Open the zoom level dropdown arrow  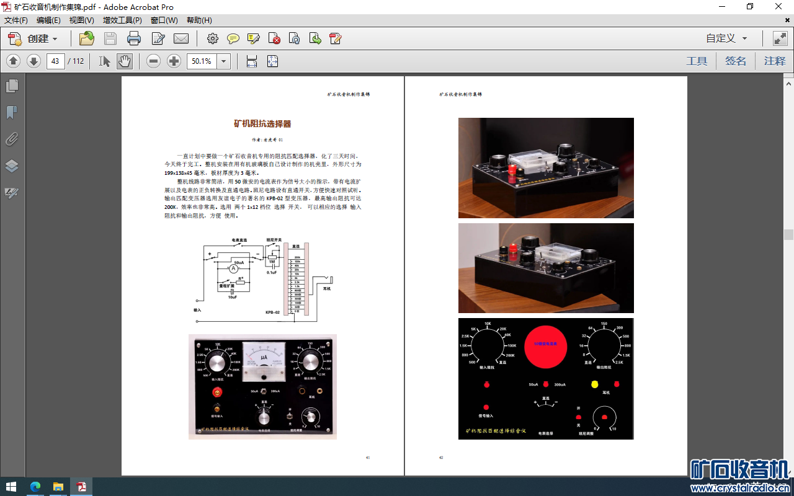tap(224, 61)
